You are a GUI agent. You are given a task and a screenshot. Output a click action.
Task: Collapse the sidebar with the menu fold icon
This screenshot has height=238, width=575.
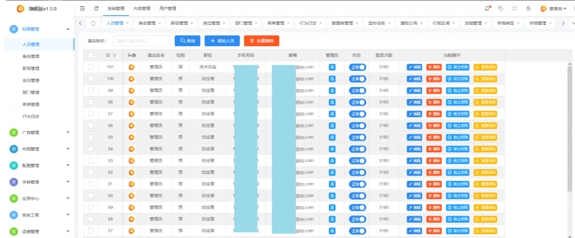click(x=82, y=8)
